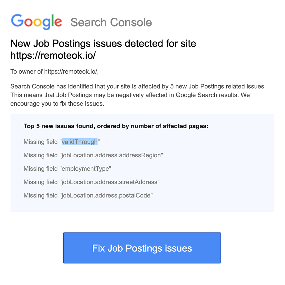The image size is (285, 285).
Task: Click 'ordered by number of affected pages' text
Action: (153, 126)
